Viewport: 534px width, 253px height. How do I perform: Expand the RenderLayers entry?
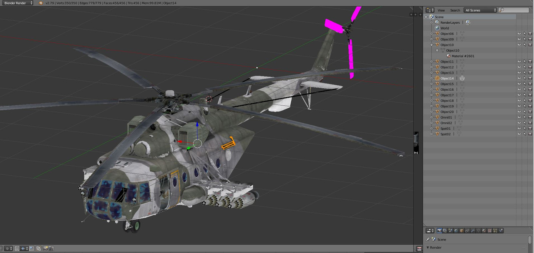pos(432,22)
